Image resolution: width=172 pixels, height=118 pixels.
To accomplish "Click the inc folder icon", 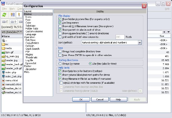I will click(x=3, y=44).
